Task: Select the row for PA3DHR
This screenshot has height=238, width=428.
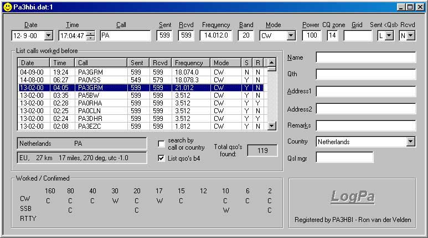Action: pos(141,119)
